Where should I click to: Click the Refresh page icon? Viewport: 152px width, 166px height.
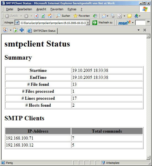[x=43, y=16]
